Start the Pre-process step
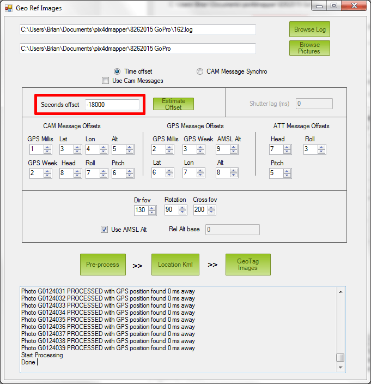Viewport: 371px width, 384px height. point(102,265)
